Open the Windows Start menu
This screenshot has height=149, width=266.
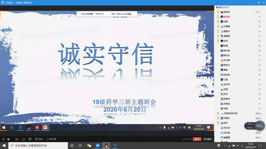(x=4, y=146)
